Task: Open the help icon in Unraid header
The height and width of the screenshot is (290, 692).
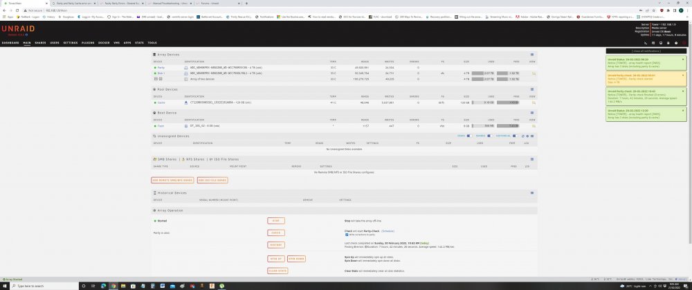Action: pos(675,43)
